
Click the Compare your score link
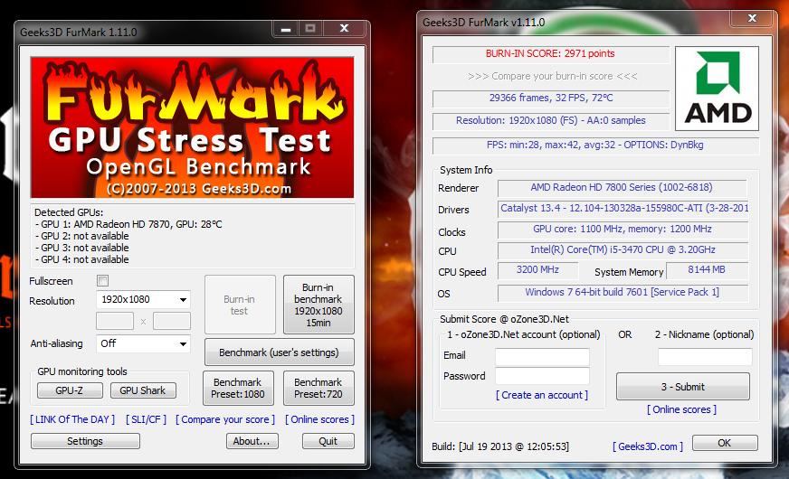[225, 419]
